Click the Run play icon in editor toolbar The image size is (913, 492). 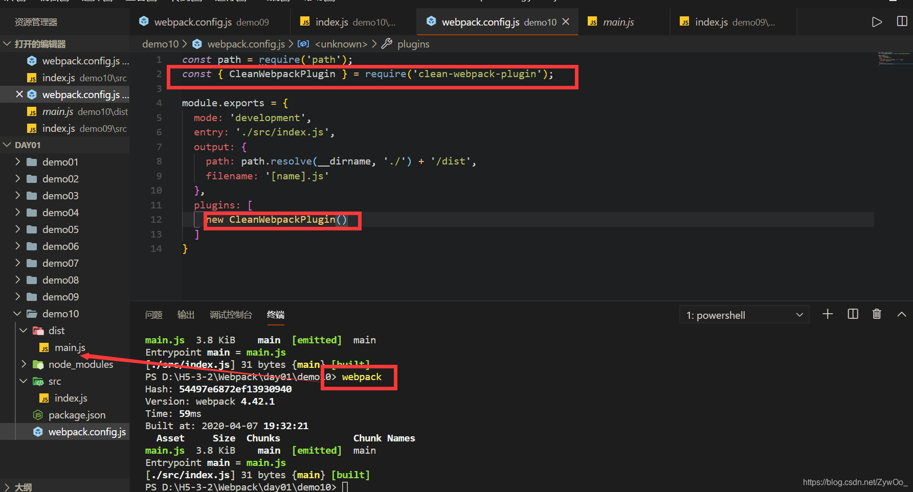(877, 22)
